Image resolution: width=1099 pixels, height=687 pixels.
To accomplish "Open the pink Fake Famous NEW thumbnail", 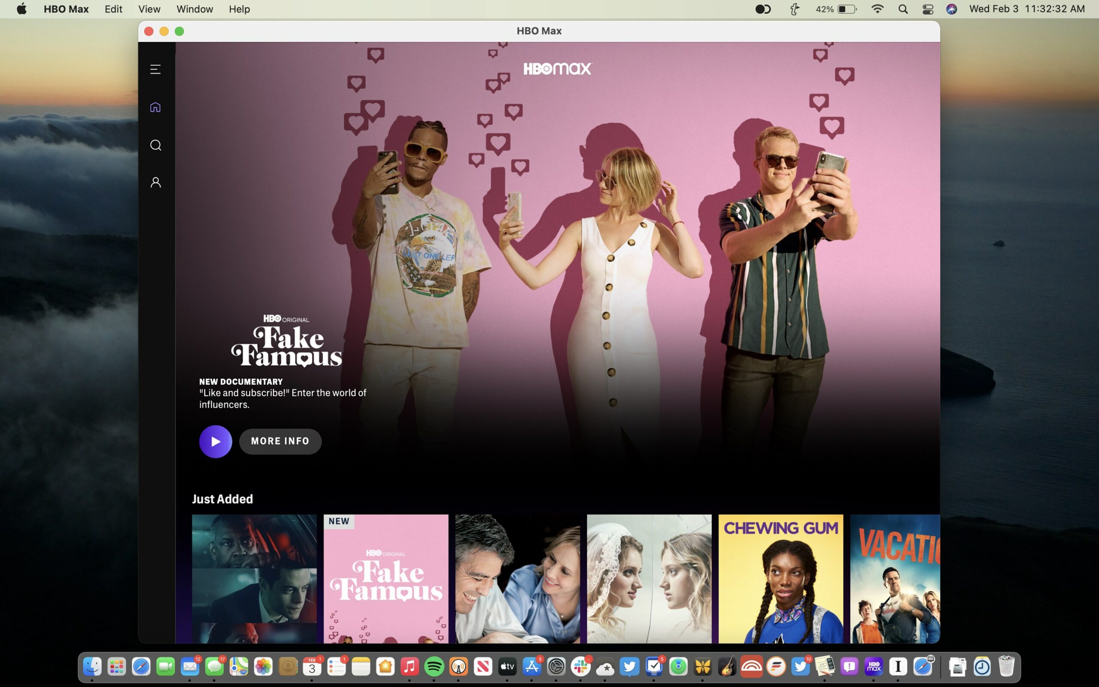I will [x=386, y=578].
